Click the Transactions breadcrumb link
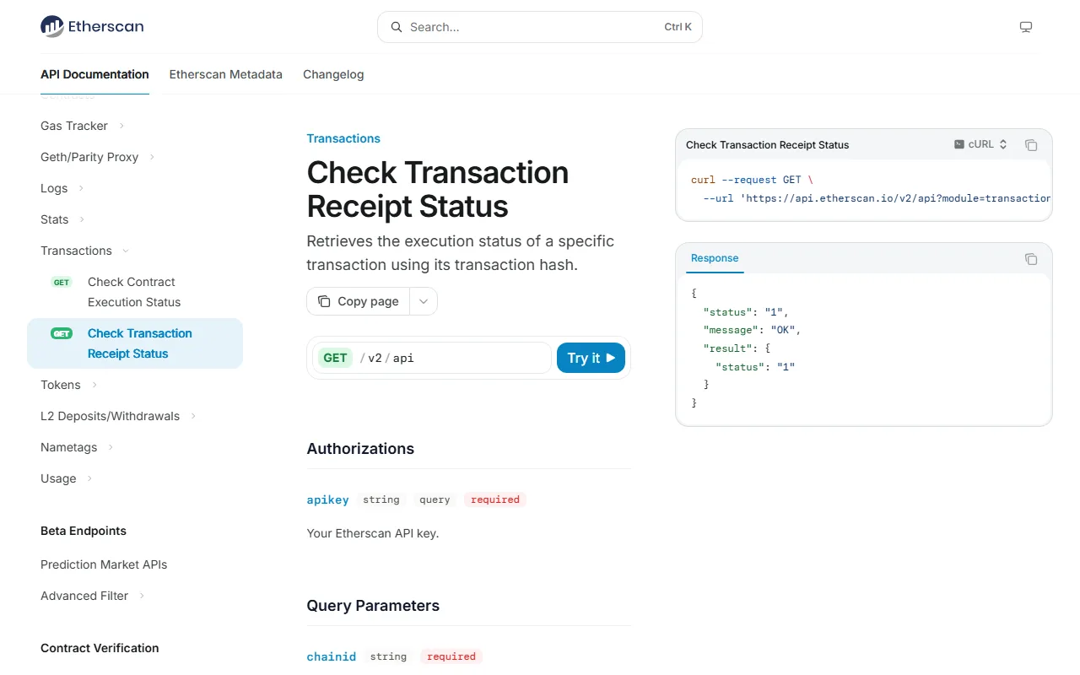The width and height of the screenshot is (1080, 675). (x=343, y=138)
